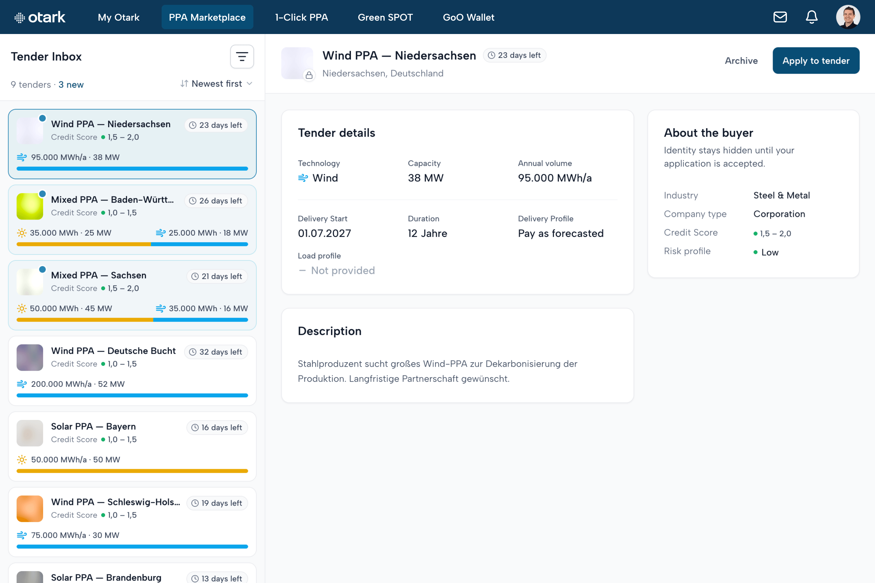Click Baden-Württ tender yellow-blue progress bar
The height and width of the screenshot is (583, 875).
[x=132, y=244]
